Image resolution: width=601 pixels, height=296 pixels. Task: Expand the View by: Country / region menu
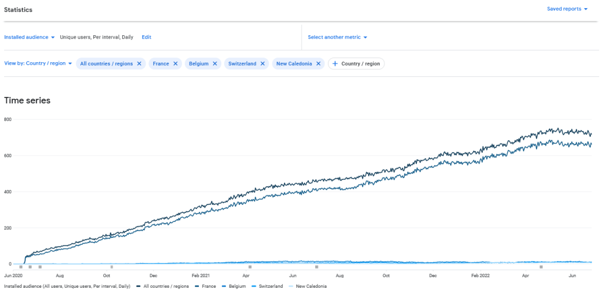pyautogui.click(x=38, y=63)
